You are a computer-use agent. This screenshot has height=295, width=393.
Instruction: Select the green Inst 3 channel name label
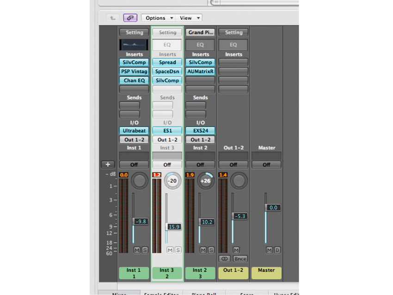167,273
